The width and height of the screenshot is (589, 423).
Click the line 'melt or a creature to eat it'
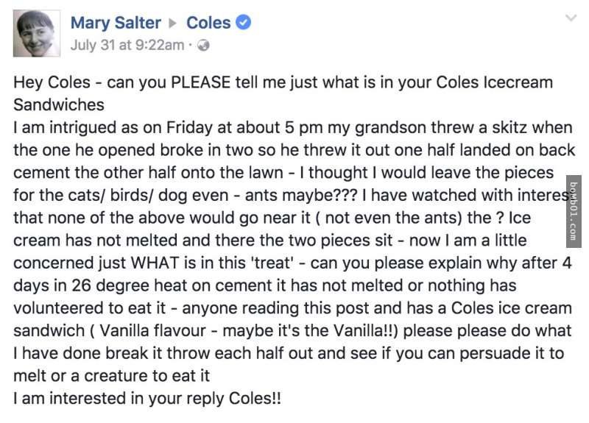pos(112,376)
